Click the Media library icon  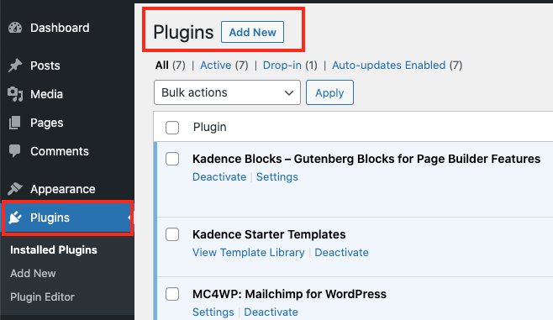pos(15,94)
